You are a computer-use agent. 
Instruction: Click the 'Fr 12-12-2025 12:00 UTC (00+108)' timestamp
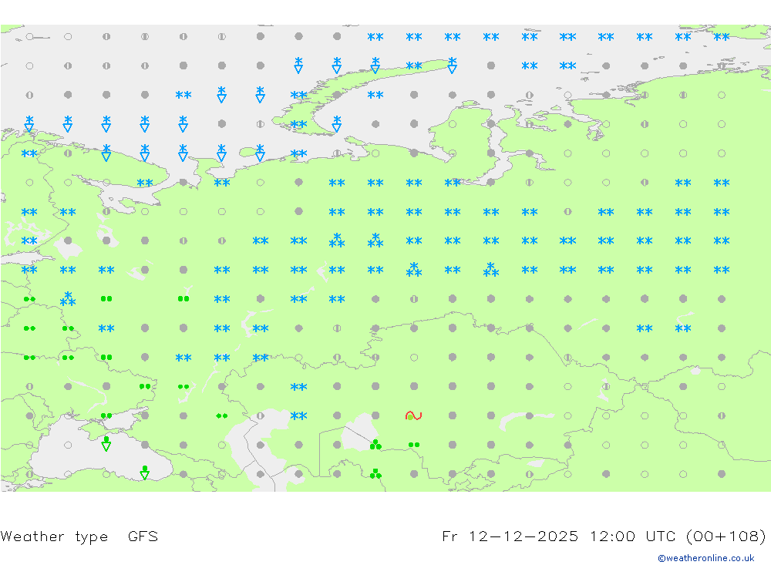tap(604, 536)
